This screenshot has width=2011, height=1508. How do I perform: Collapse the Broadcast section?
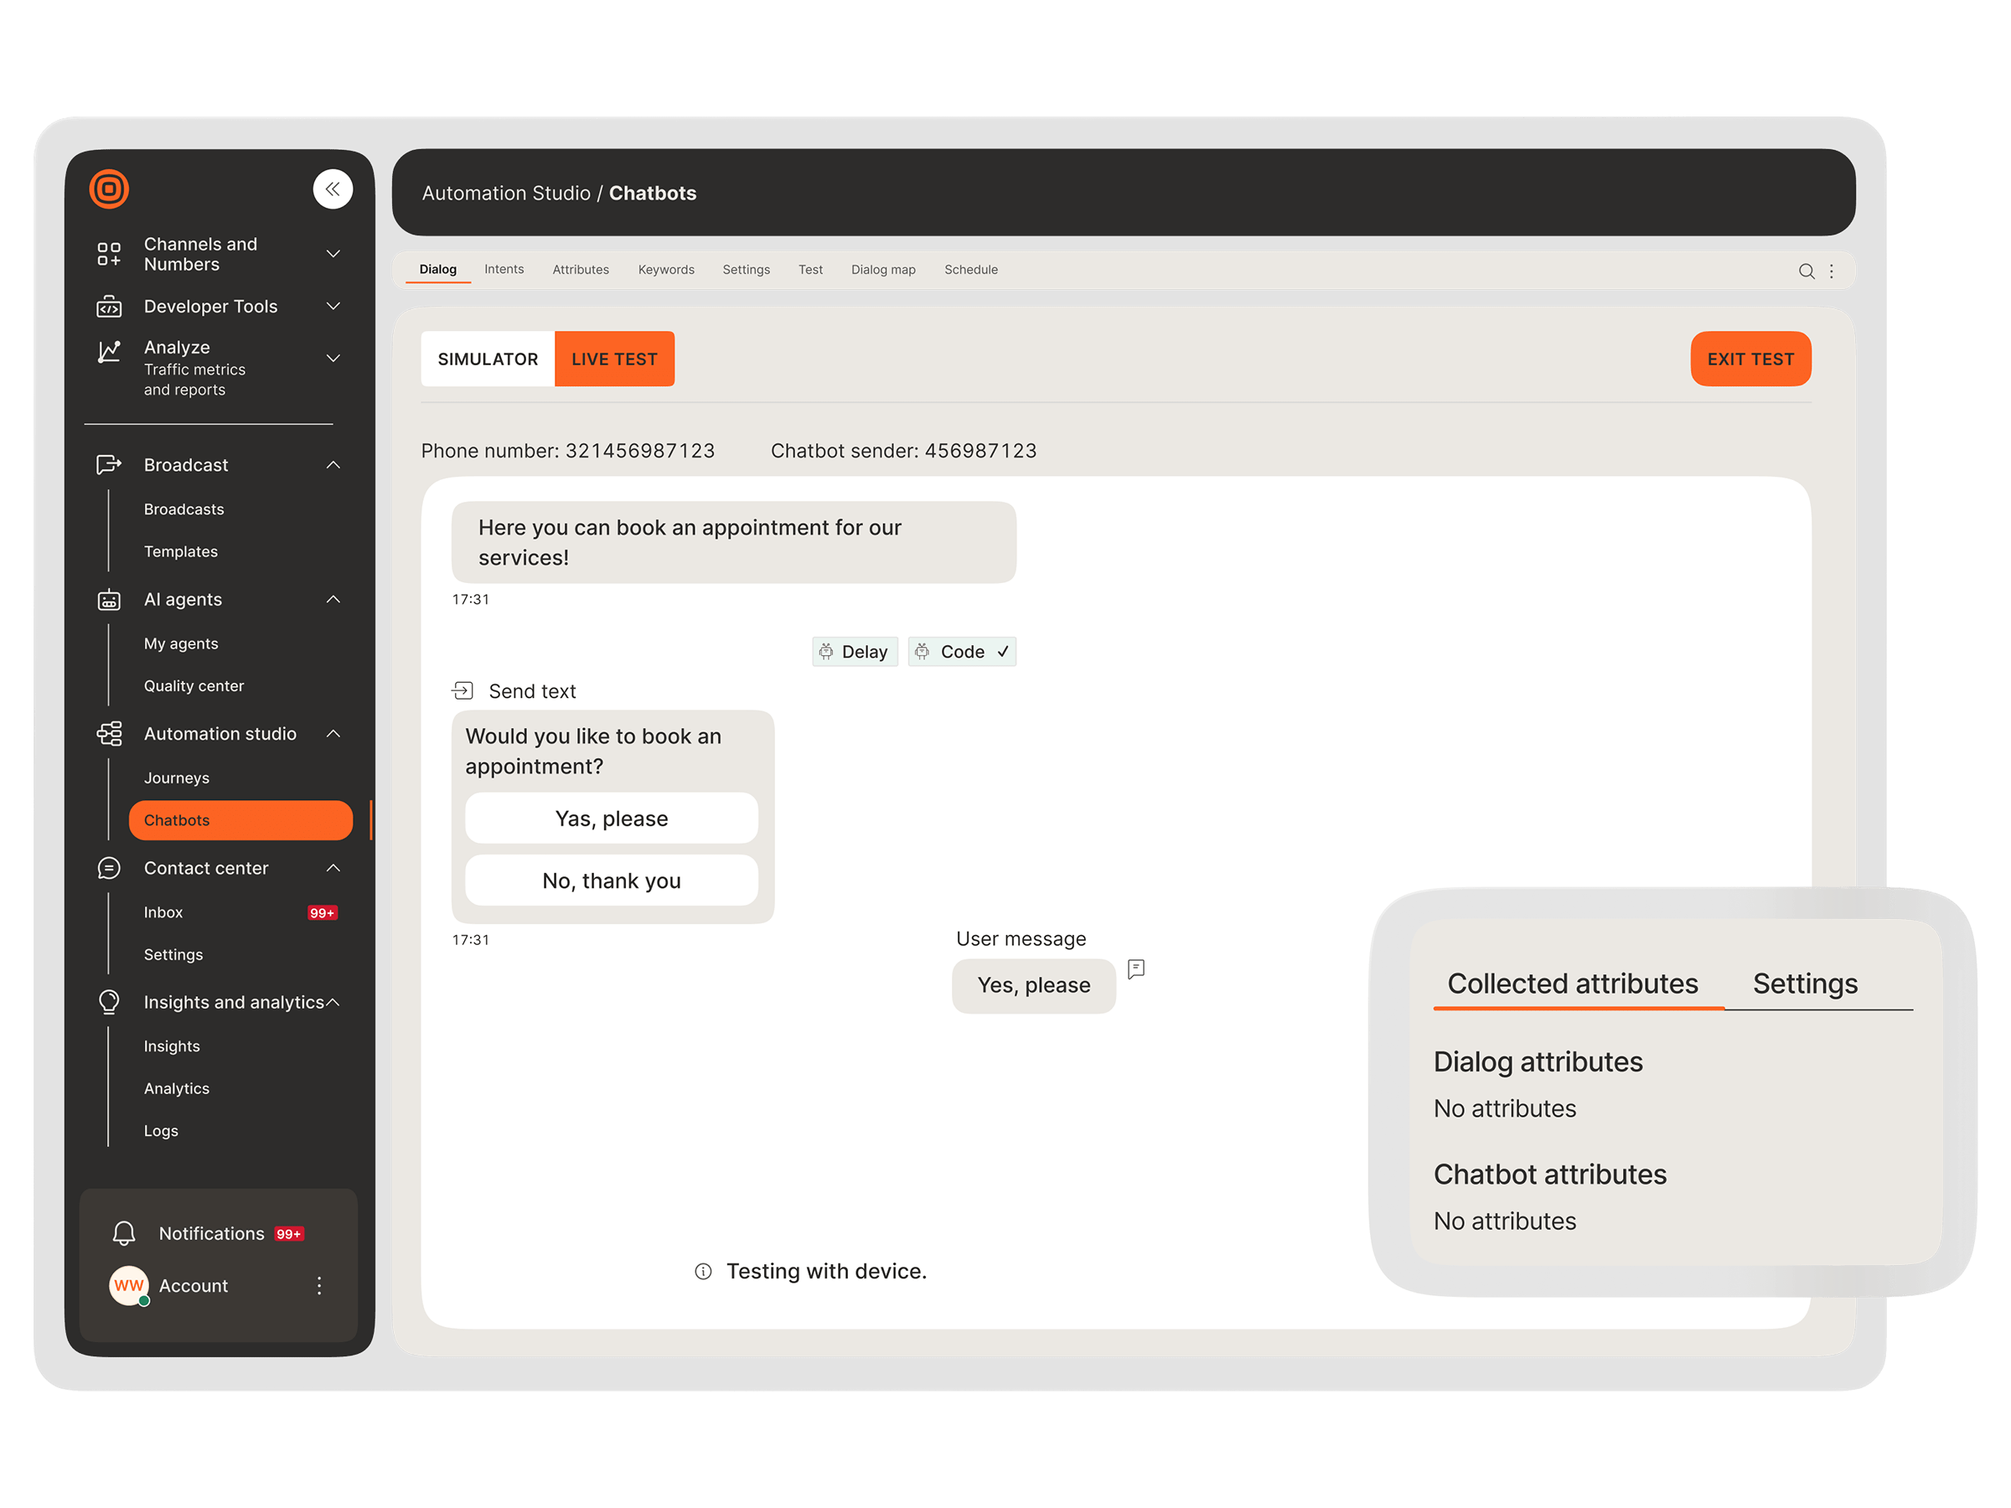333,466
